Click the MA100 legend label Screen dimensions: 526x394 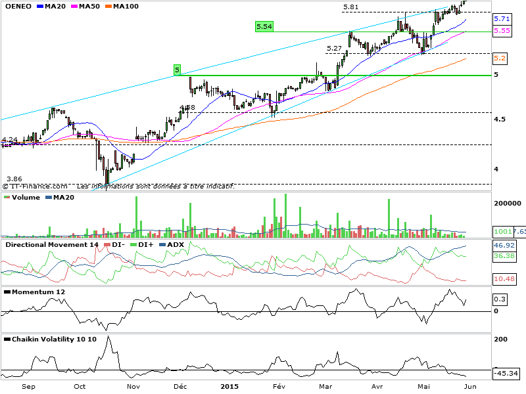tap(126, 6)
